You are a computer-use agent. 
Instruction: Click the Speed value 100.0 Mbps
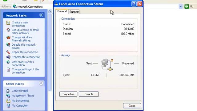[x=127, y=34]
